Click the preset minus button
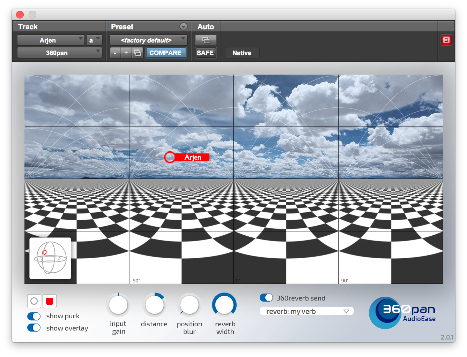This screenshot has height=357, width=467. point(115,53)
